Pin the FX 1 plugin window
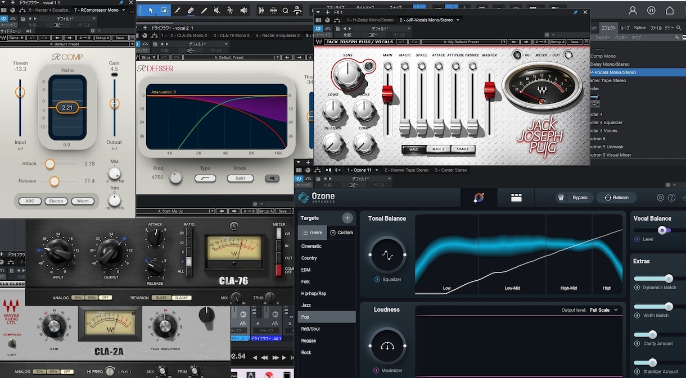Image resolution: width=686 pixels, height=378 pixels. (x=575, y=12)
